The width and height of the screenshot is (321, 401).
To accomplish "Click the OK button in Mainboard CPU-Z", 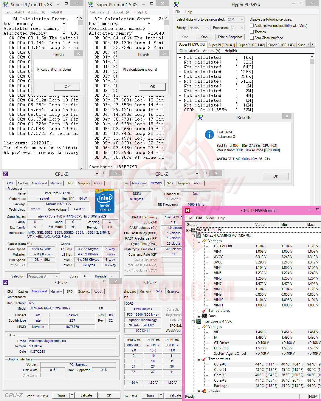I will click(x=109, y=395).
